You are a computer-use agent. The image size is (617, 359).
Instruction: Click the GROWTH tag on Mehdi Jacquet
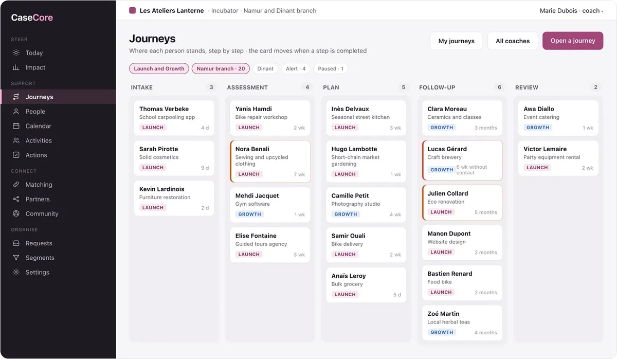coord(250,214)
